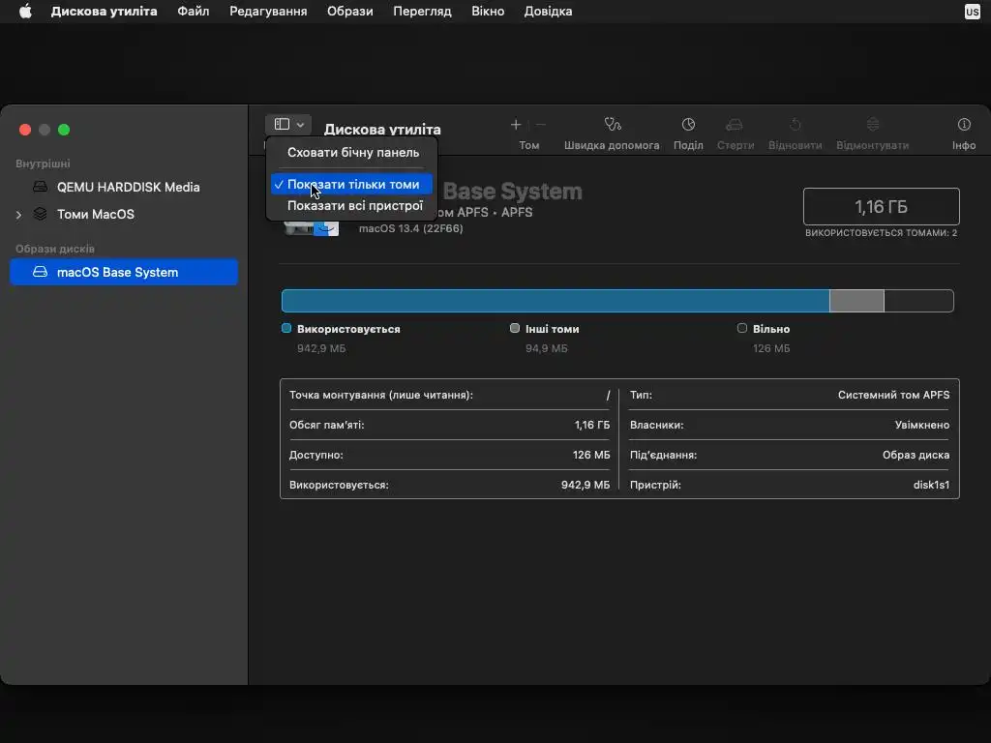Select QEMU HARDDISK Media in the sidebar

(x=124, y=187)
